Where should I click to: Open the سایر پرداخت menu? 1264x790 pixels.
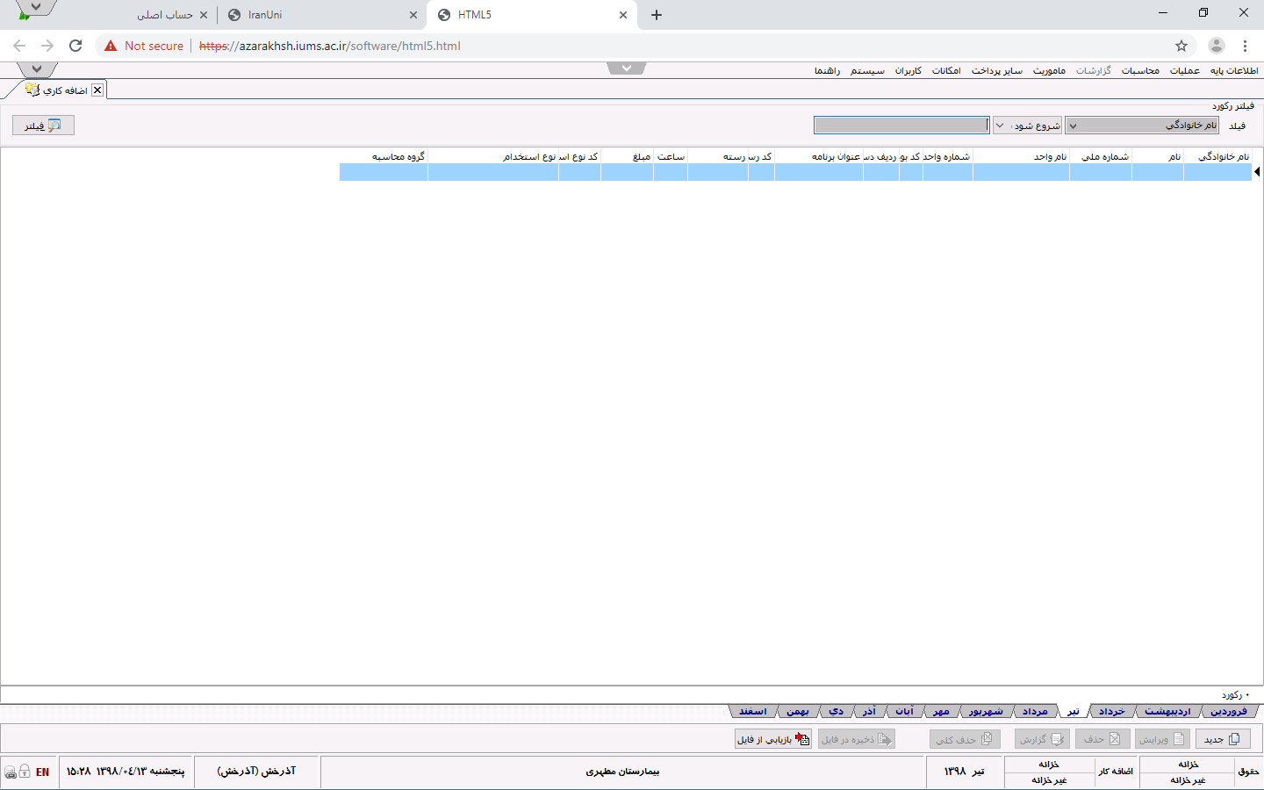click(x=996, y=70)
